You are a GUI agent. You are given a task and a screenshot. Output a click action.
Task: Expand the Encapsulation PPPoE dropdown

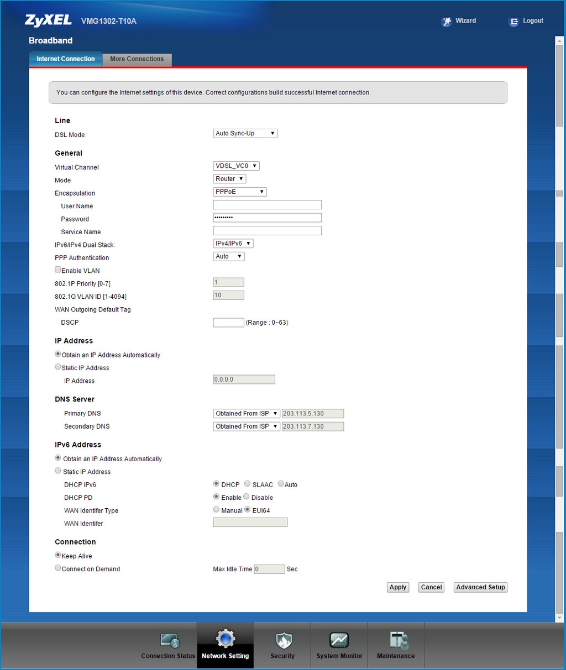tap(240, 192)
